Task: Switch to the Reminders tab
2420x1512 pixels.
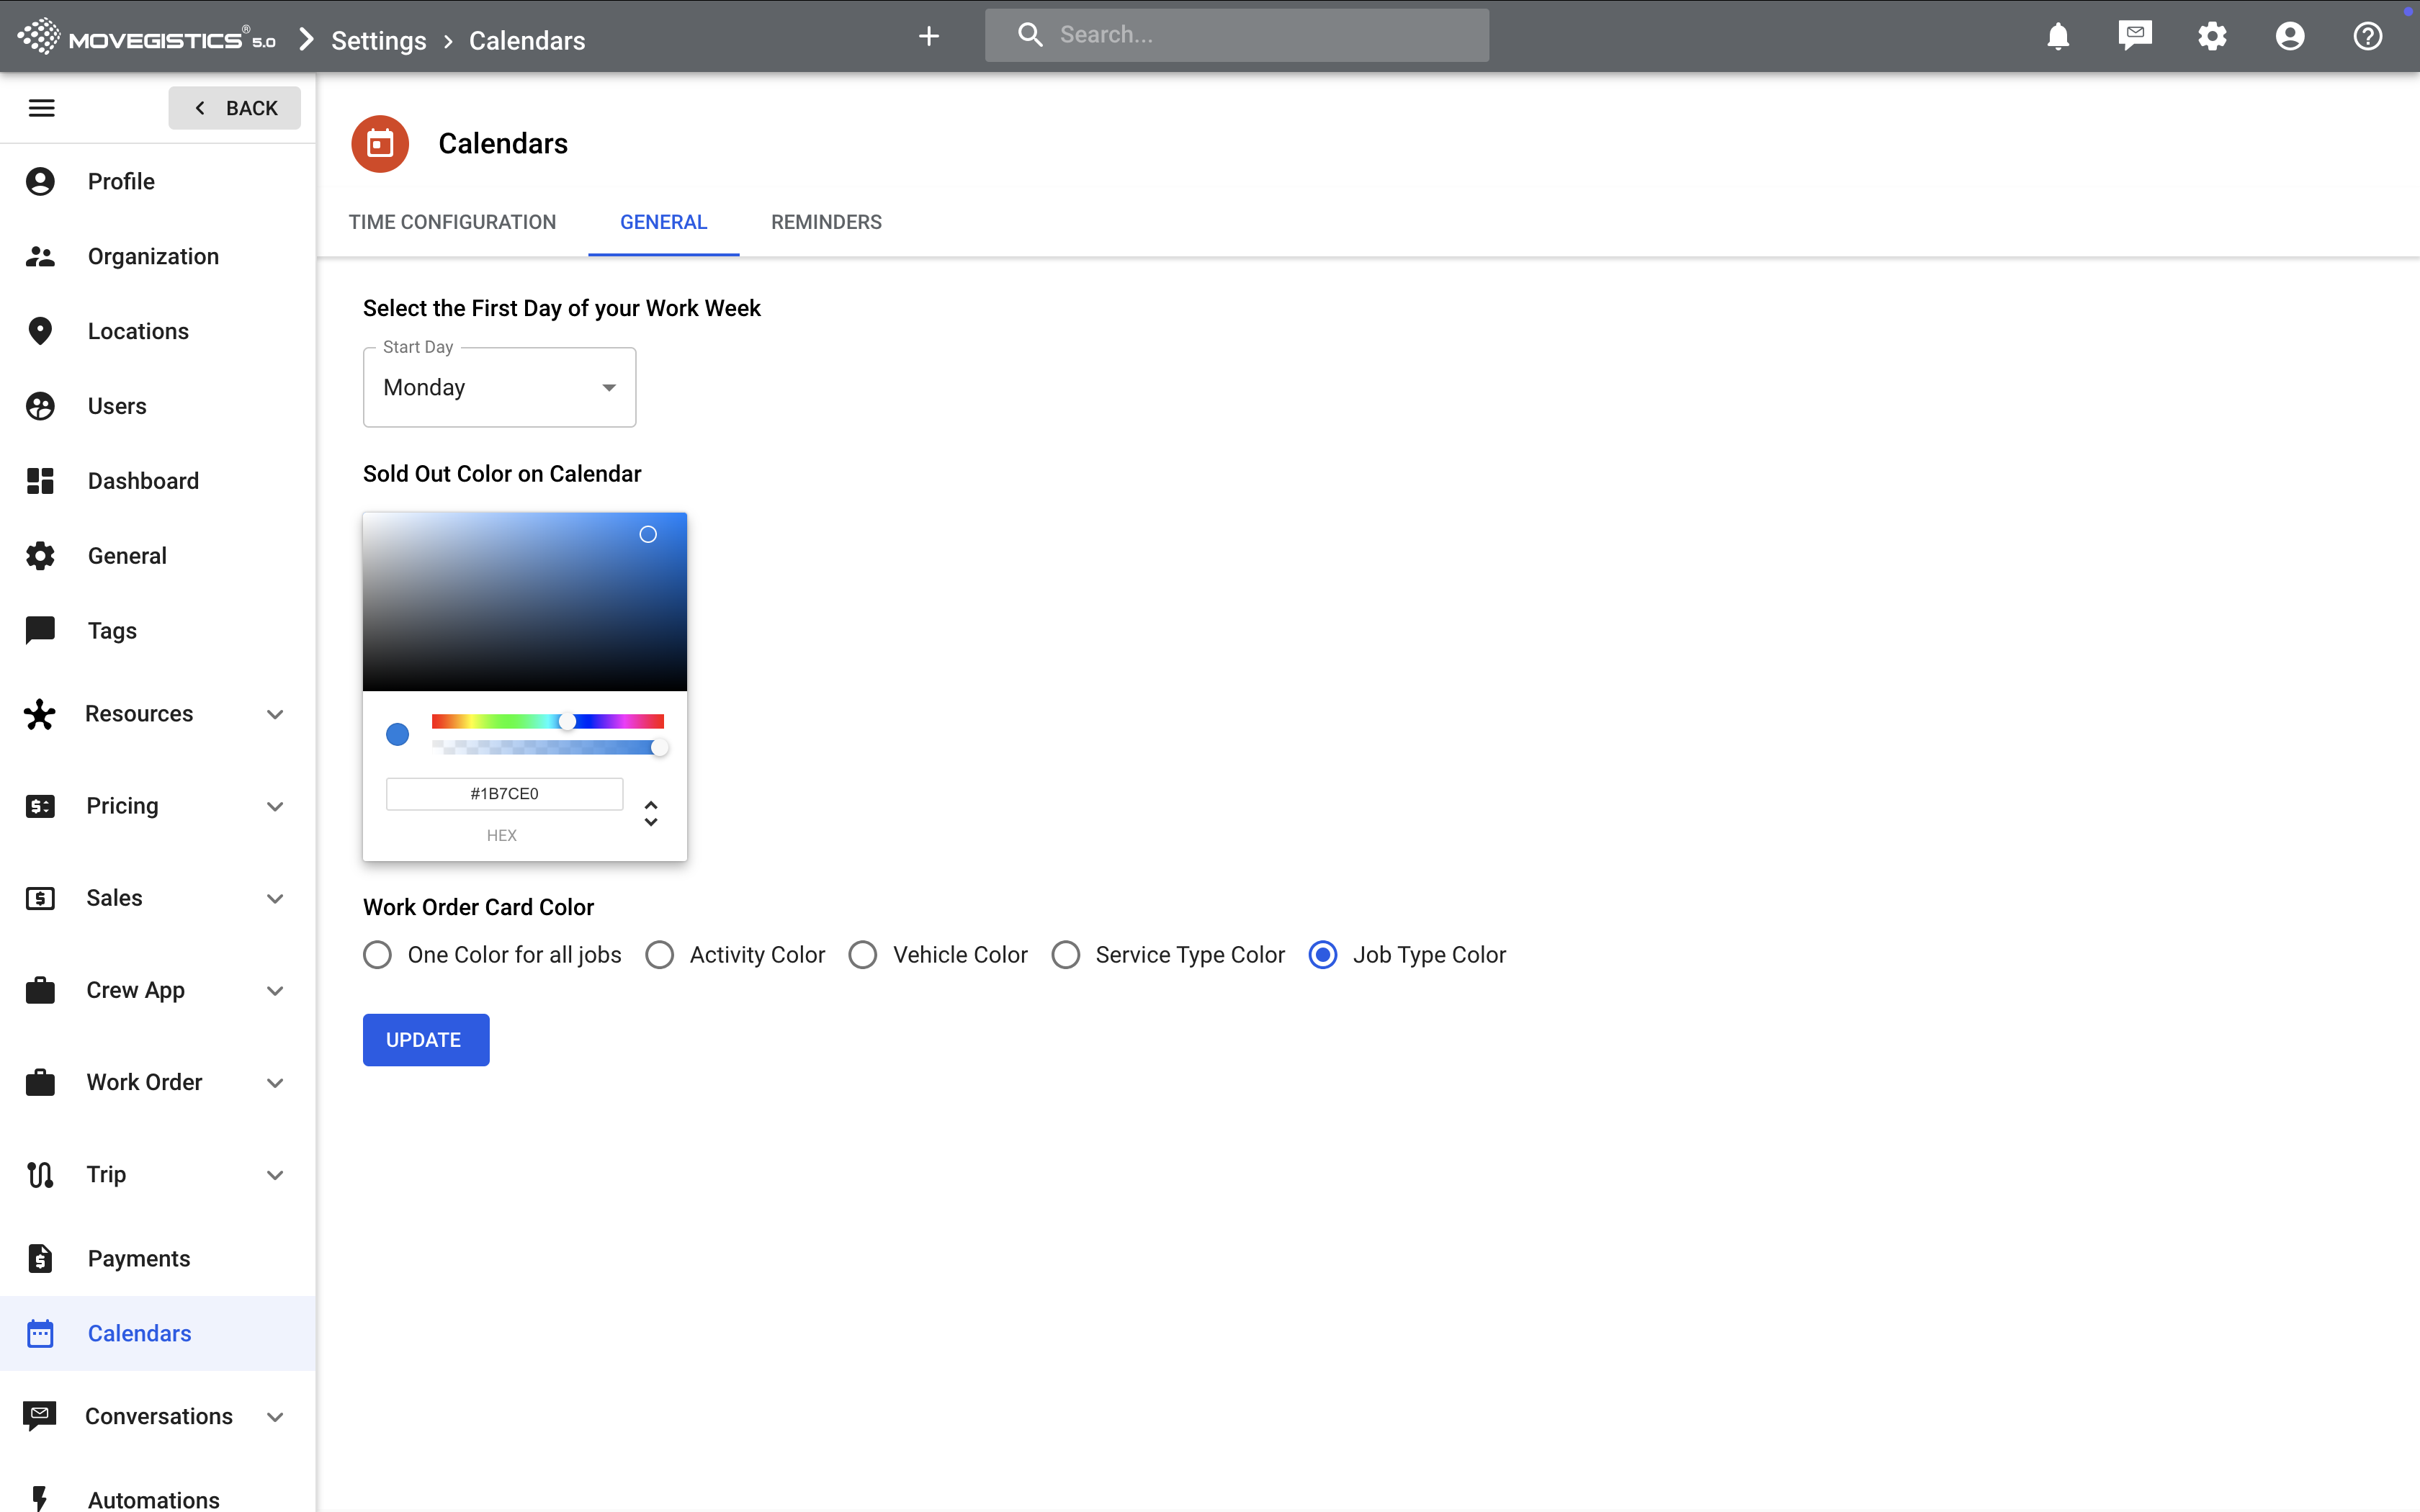Action: (x=826, y=222)
